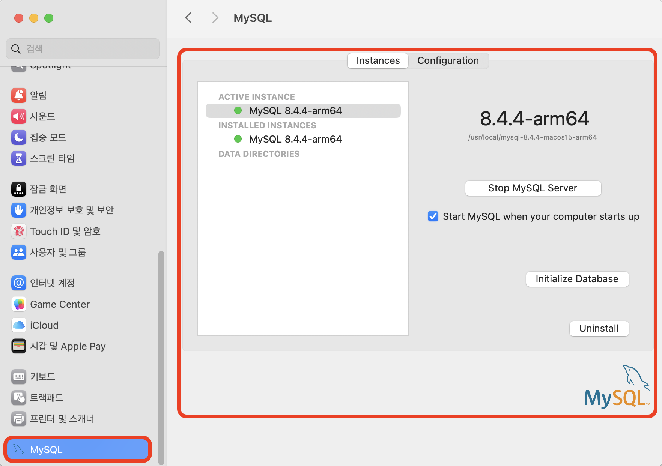Click the ACTIVE INSTANCE header
Screen dimensions: 662x466
[257, 97]
